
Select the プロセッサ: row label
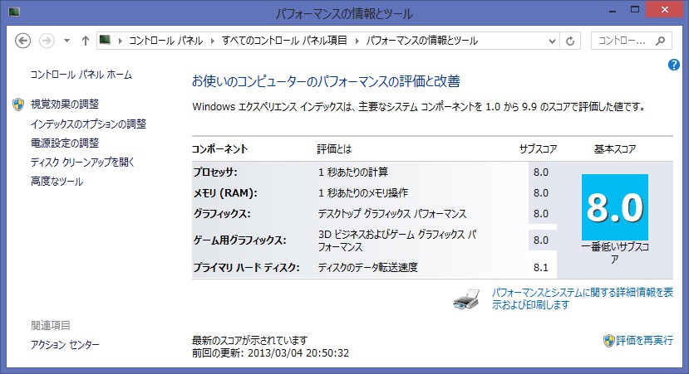point(215,172)
